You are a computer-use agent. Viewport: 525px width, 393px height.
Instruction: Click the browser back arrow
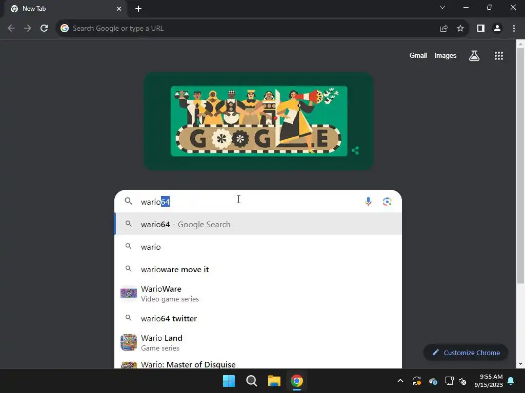click(11, 29)
